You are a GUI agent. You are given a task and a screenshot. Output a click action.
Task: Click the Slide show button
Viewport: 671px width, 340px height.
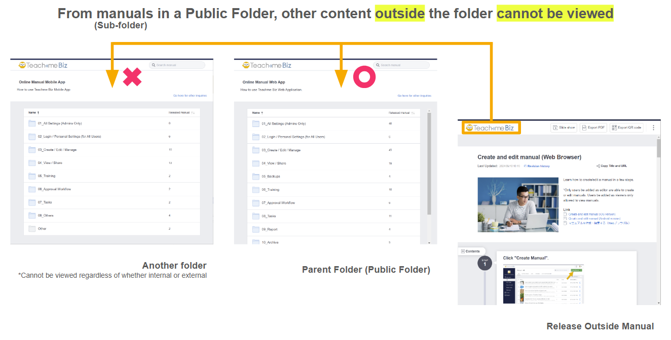(565, 127)
